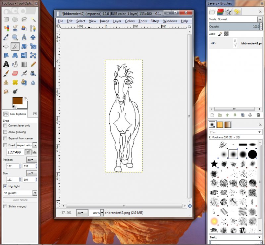The image size is (265, 245).
Task: Select the Blend gradient tool
Action: click(24, 64)
